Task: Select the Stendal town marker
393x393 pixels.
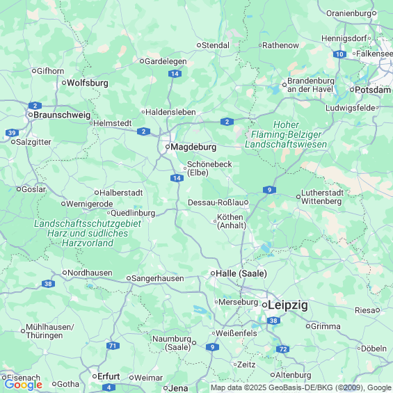Action: (x=199, y=45)
